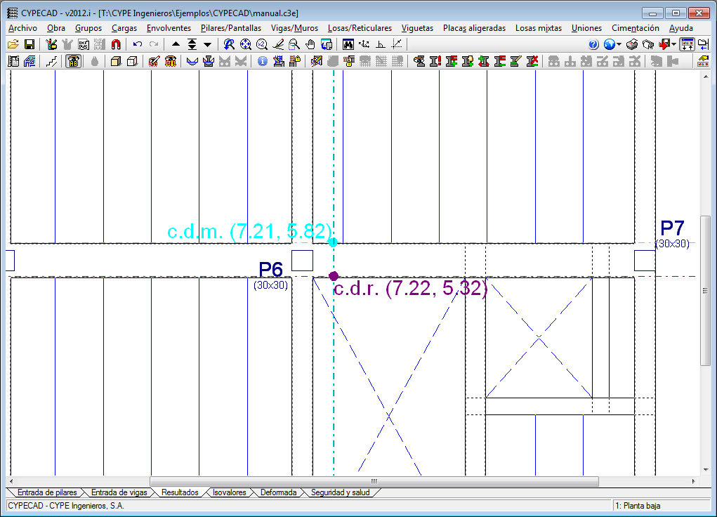The height and width of the screenshot is (517, 717).
Task: Switch to the Isovalores tab
Action: pos(229,492)
